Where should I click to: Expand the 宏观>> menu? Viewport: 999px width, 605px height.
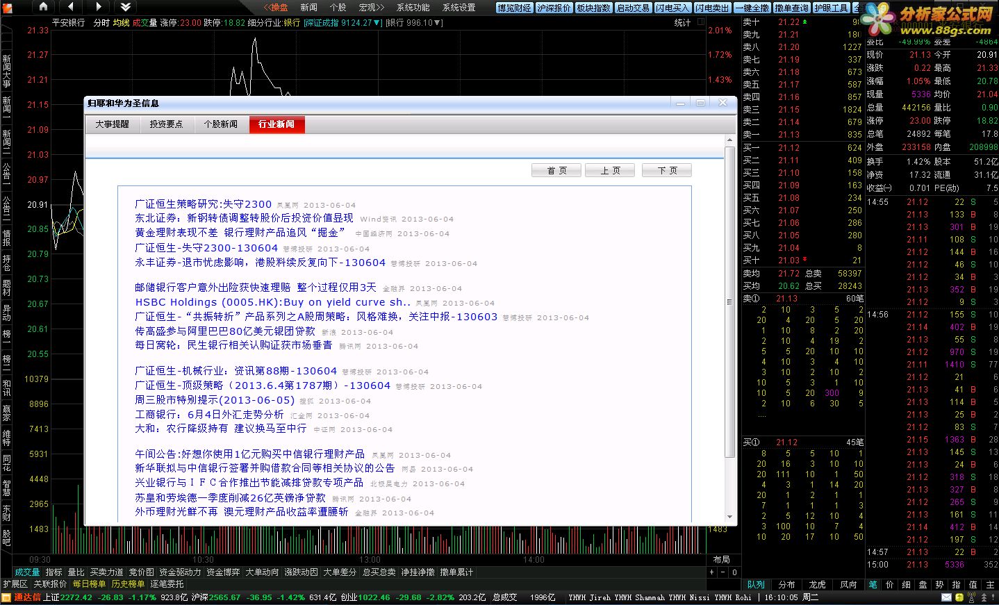coord(372,8)
